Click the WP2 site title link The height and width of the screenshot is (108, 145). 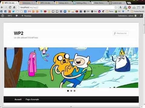coord(19,33)
